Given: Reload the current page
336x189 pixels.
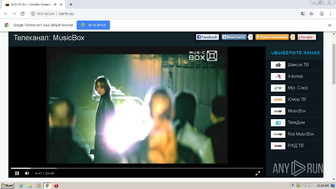Looking at the screenshot, I should coord(23,14).
